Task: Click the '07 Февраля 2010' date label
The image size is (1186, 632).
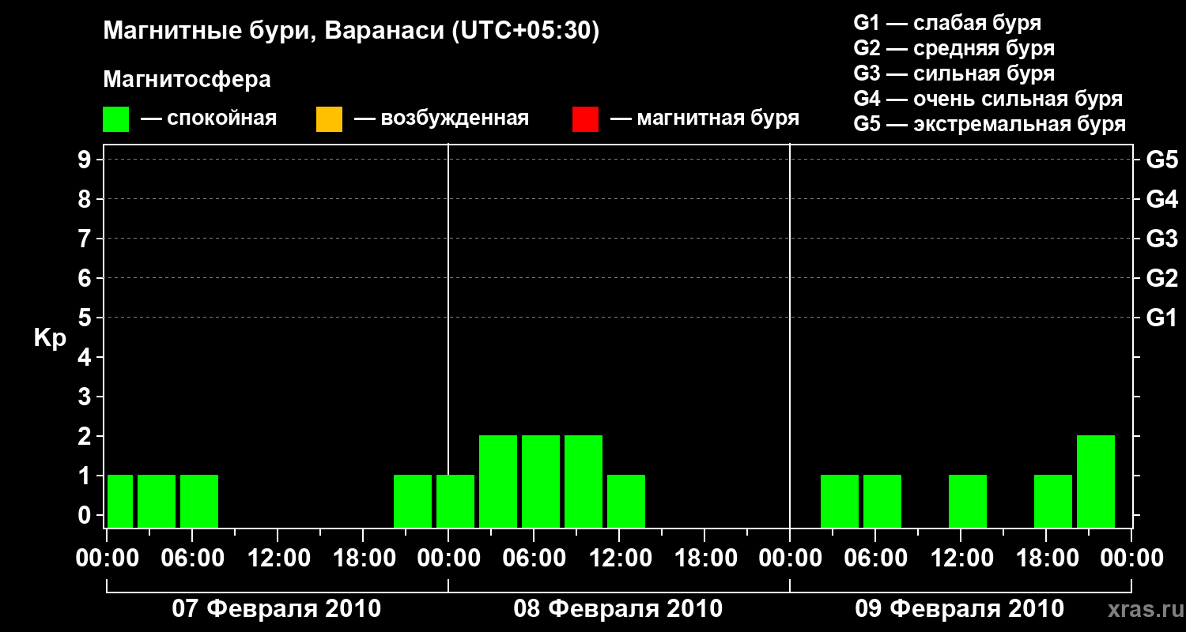Action: pyautogui.click(x=277, y=609)
